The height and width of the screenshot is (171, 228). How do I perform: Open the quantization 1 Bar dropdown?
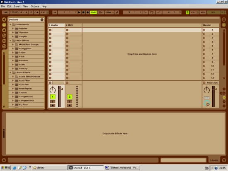click(x=110, y=12)
